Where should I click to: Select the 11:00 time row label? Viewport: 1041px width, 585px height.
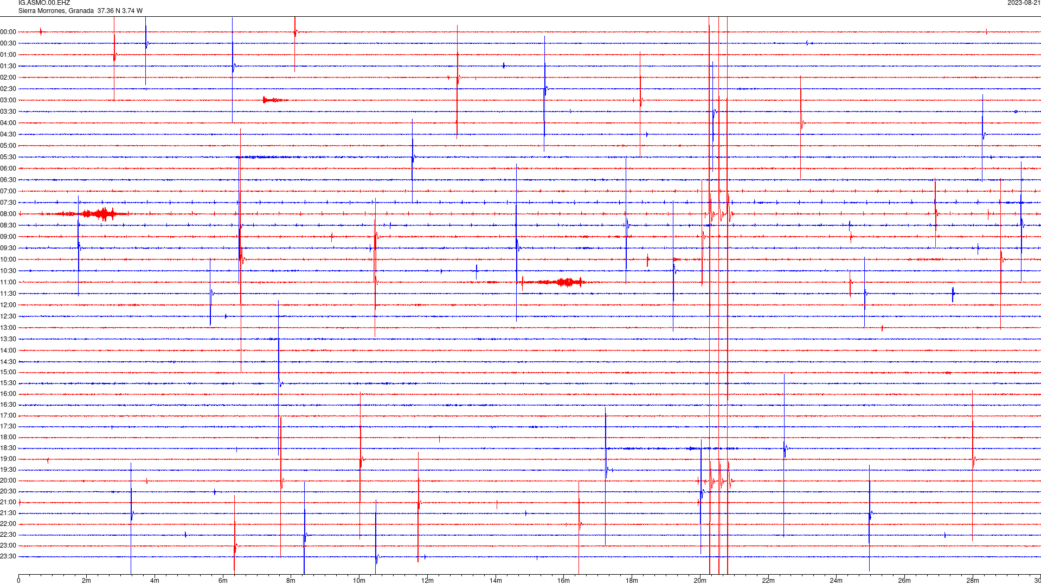pyautogui.click(x=8, y=282)
